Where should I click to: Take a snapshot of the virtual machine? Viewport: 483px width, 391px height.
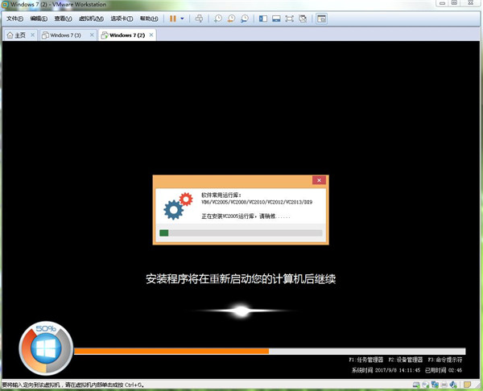[218, 19]
